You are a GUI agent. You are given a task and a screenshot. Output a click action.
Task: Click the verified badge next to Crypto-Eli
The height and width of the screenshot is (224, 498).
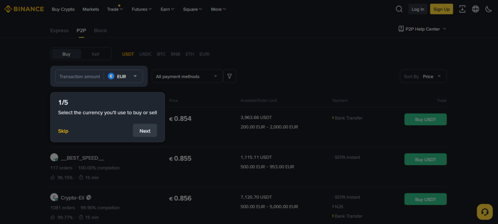pos(89,197)
